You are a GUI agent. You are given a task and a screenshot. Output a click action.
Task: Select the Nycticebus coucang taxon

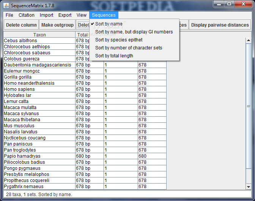[x=39, y=138]
